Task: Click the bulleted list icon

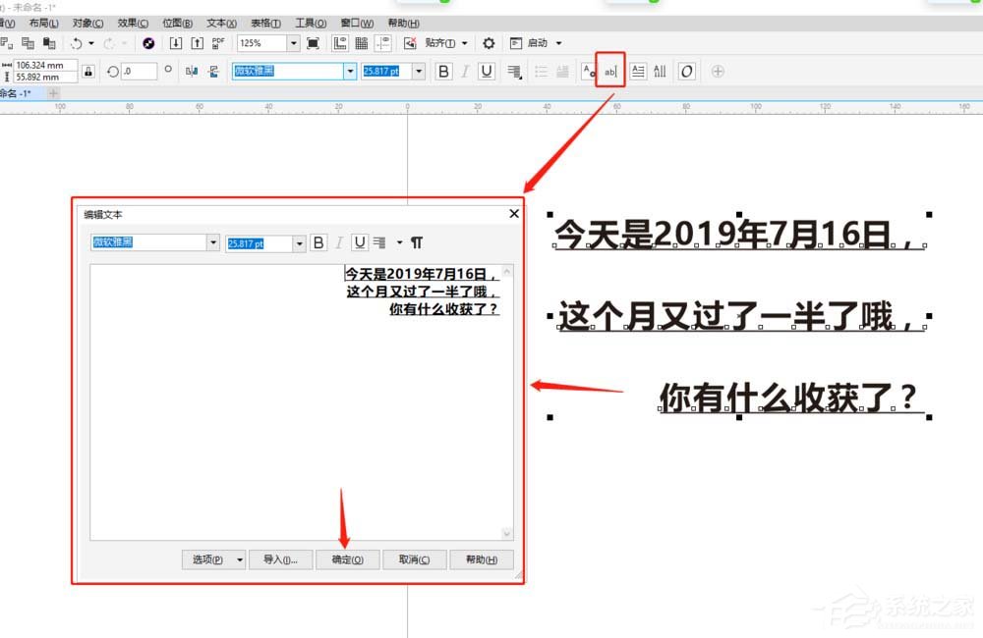Action: pyautogui.click(x=544, y=71)
